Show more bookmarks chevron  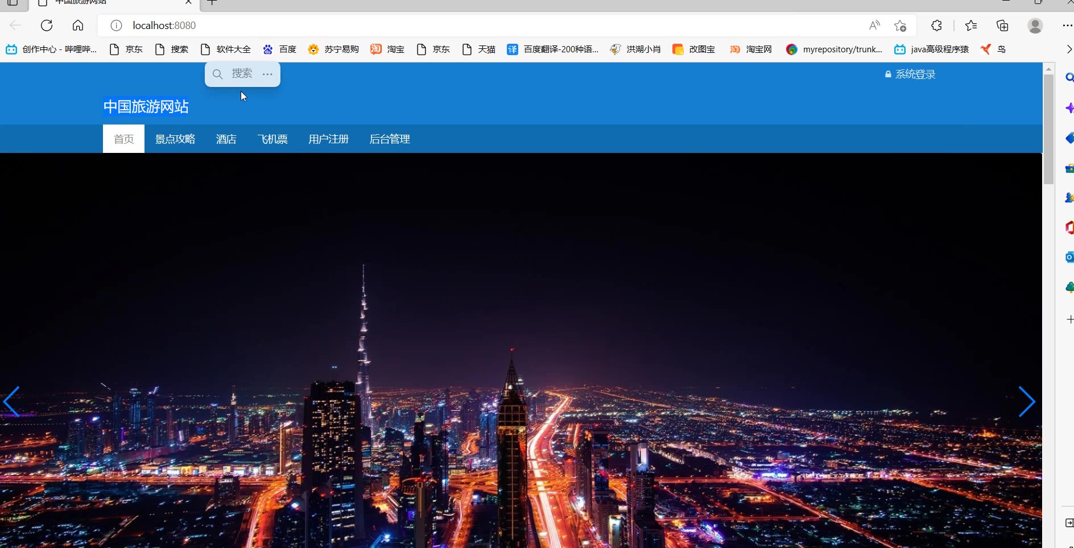1068,49
